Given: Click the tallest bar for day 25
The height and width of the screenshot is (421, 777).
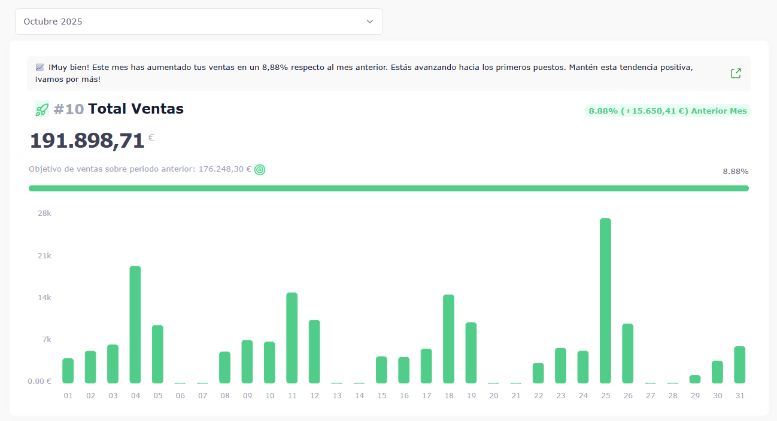Looking at the screenshot, I should [x=605, y=300].
